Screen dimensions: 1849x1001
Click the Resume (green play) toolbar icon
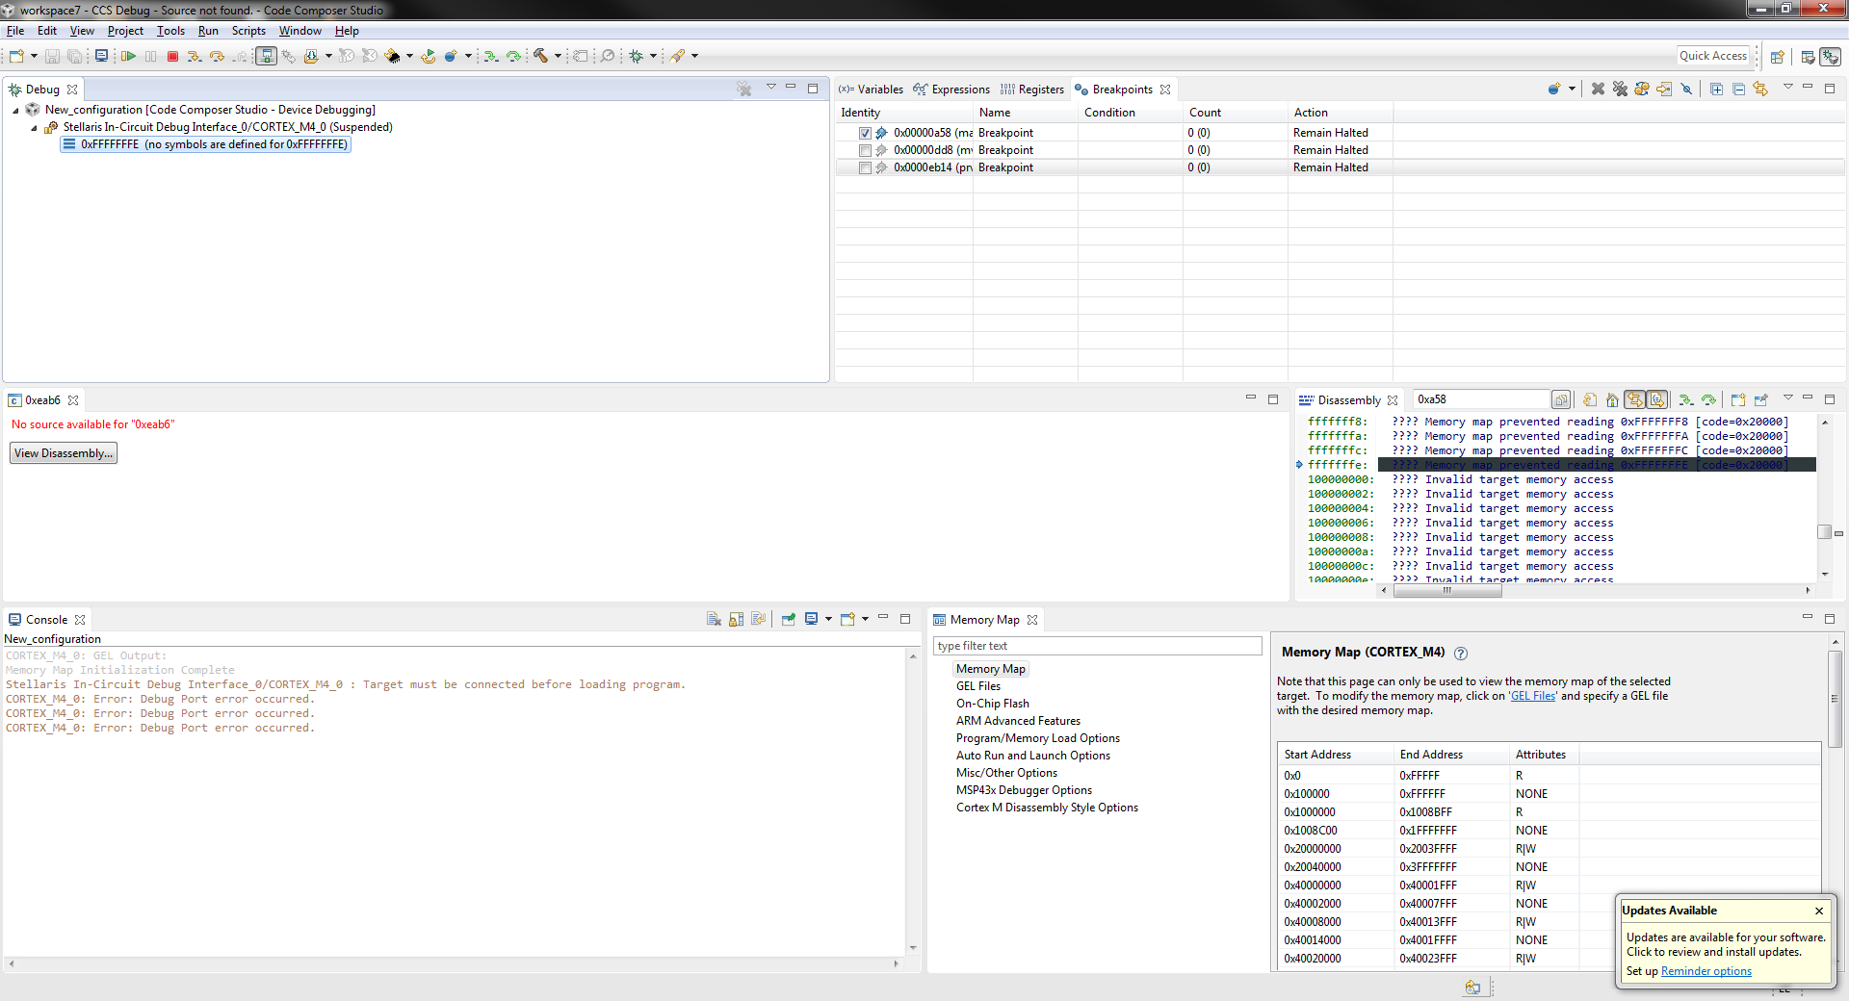[x=128, y=57]
